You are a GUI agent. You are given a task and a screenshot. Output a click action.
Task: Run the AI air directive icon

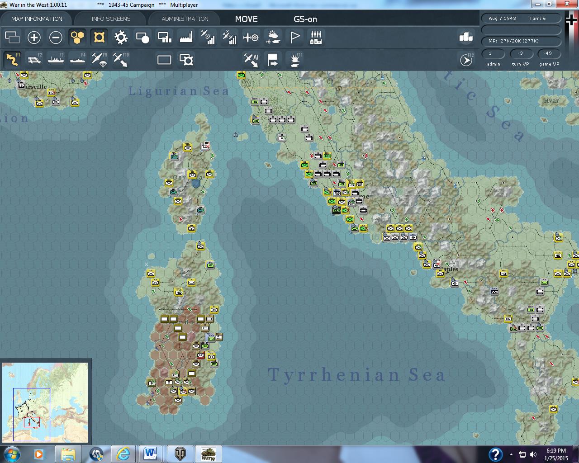point(251,59)
